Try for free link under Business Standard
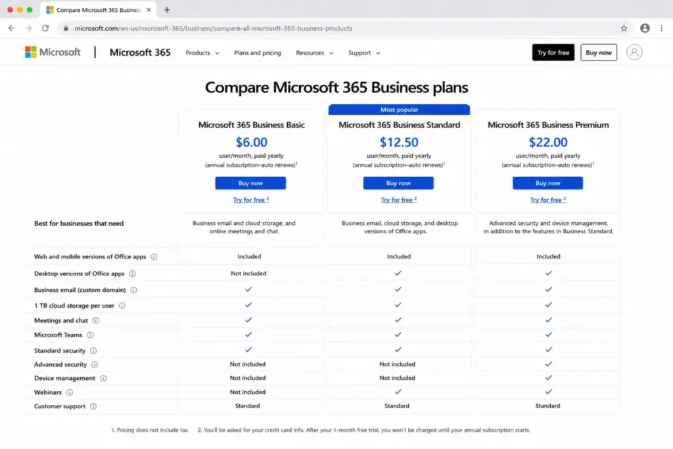The height and width of the screenshot is (449, 673). (399, 200)
